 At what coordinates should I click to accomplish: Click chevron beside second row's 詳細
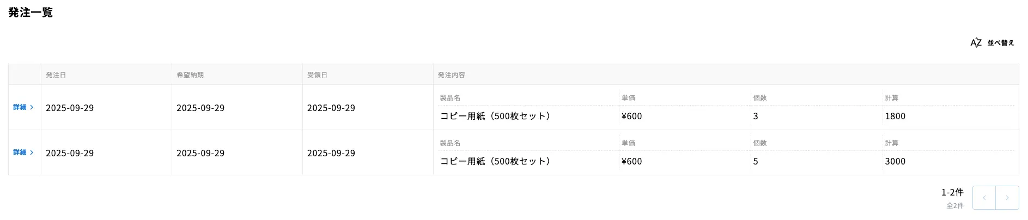(x=32, y=152)
